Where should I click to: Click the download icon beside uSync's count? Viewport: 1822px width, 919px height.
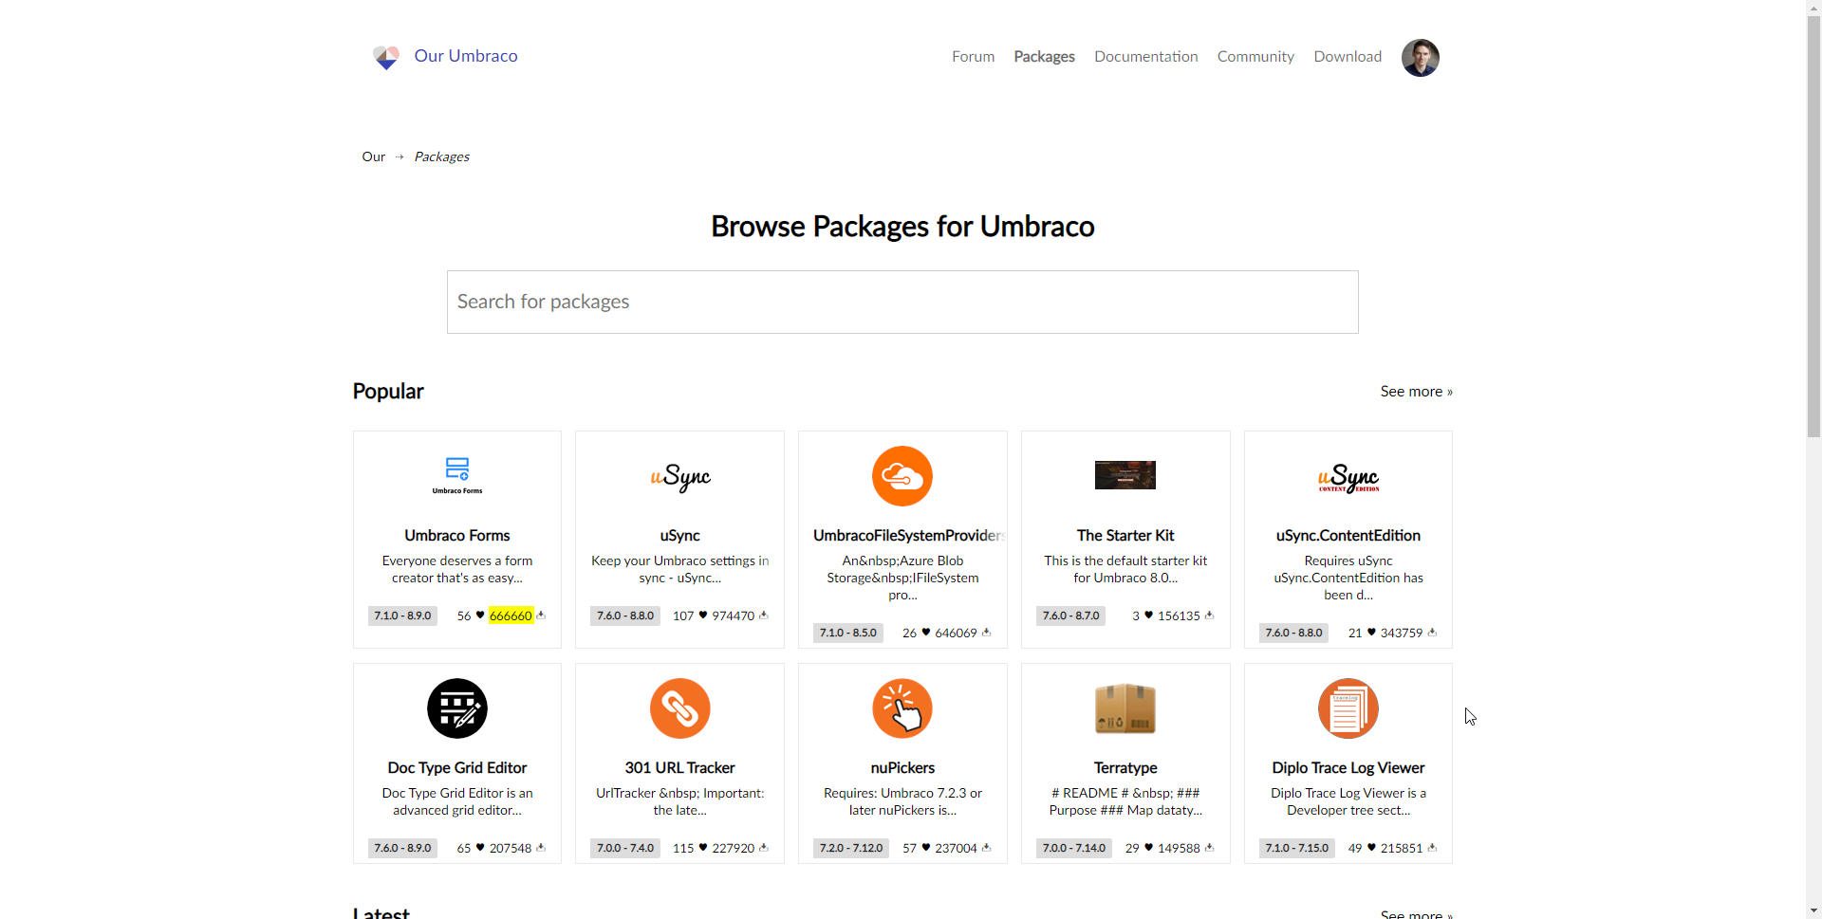763,615
